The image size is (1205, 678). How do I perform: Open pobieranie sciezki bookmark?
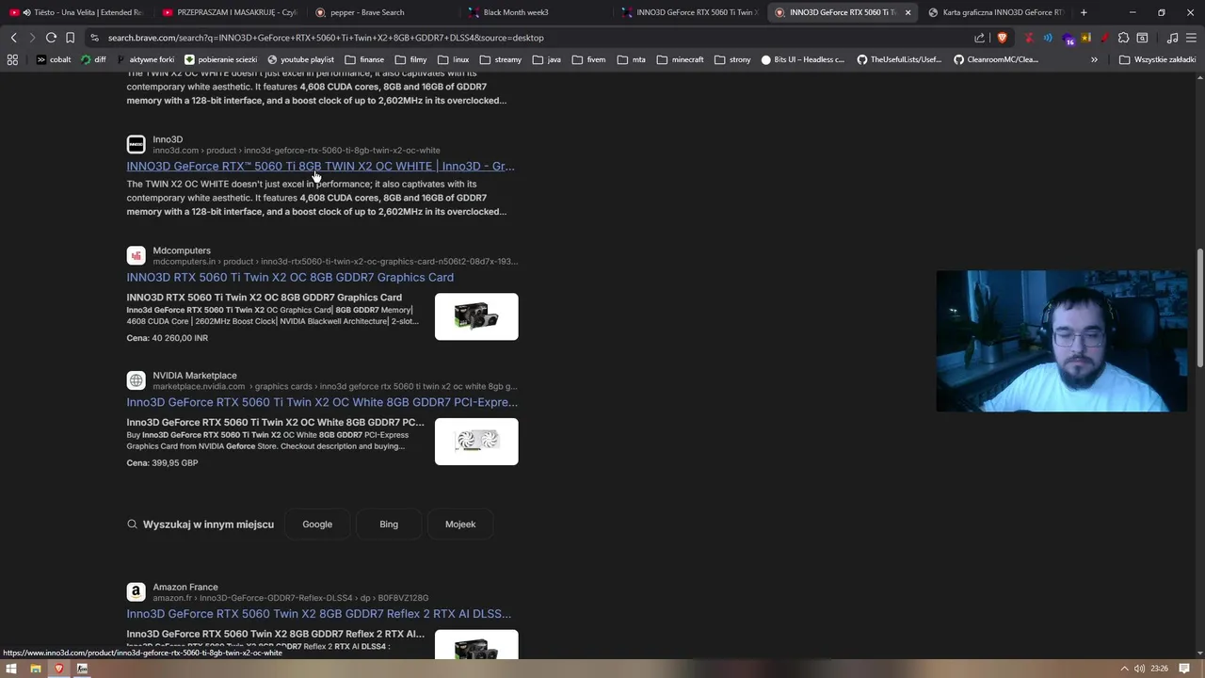(x=221, y=59)
